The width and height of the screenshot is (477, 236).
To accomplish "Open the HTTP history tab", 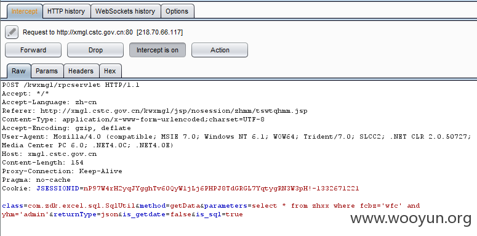I will (66, 11).
